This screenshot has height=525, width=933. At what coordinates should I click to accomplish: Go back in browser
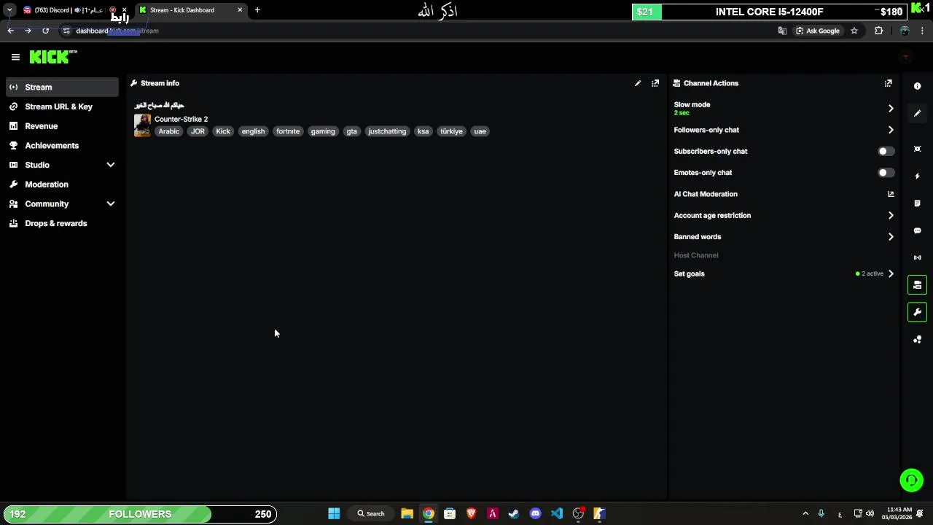(x=10, y=31)
